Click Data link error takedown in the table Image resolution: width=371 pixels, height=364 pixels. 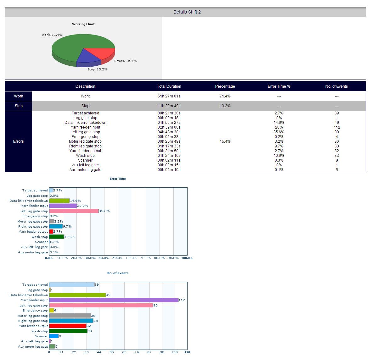tap(85, 123)
